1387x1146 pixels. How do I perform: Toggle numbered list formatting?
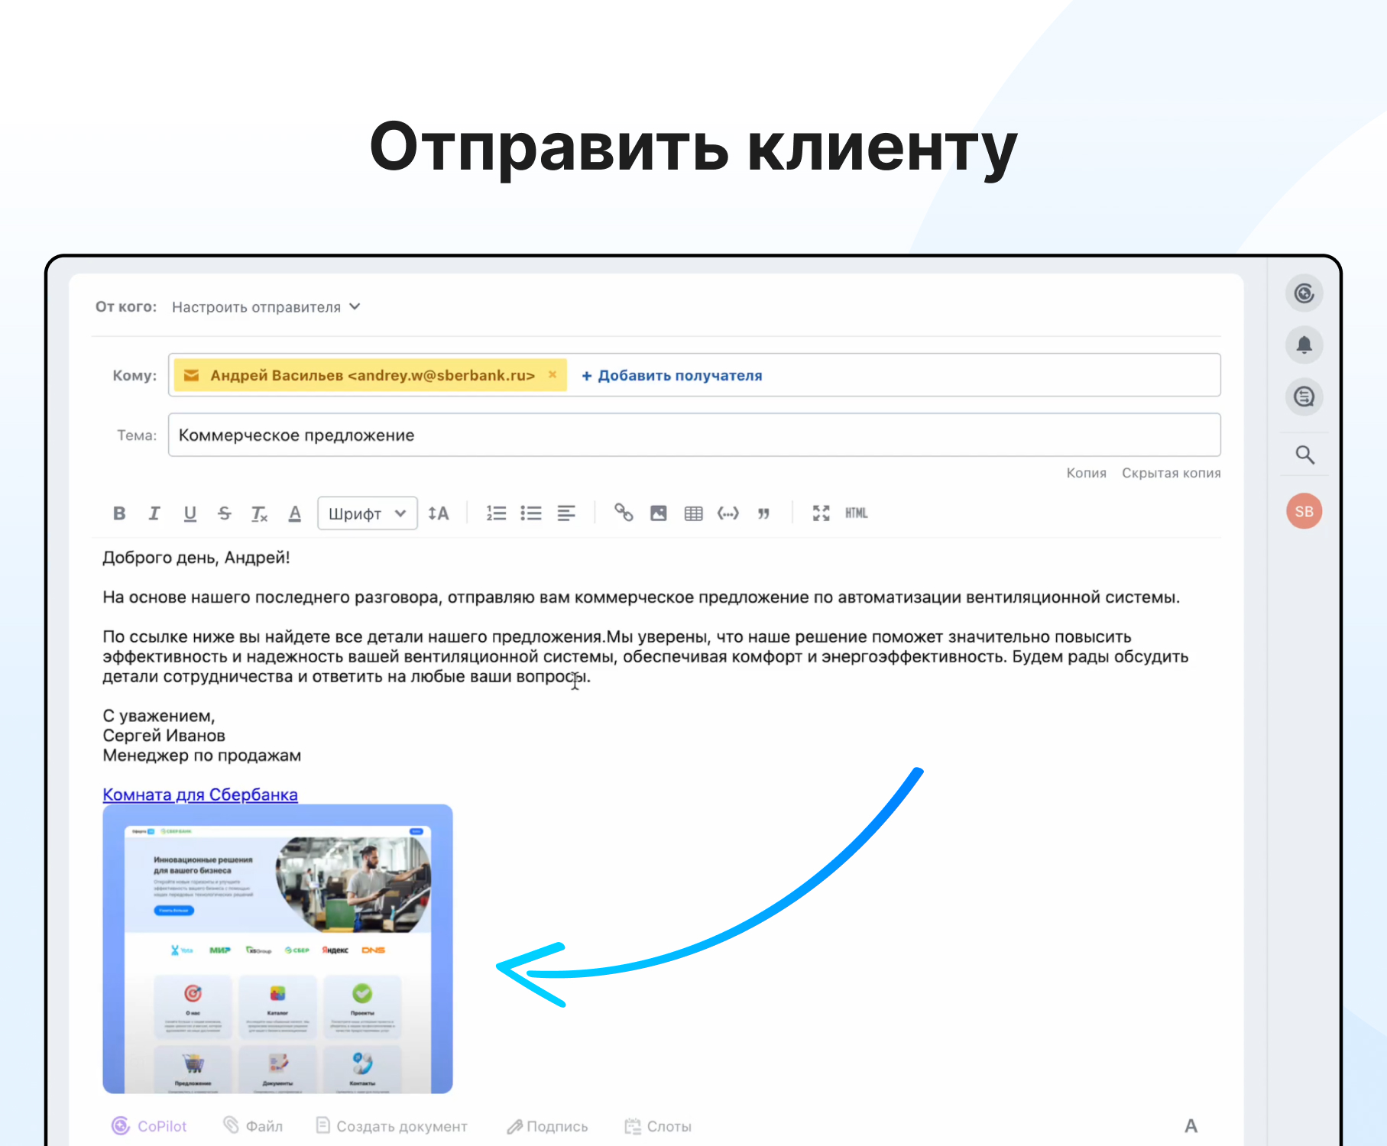click(x=496, y=513)
